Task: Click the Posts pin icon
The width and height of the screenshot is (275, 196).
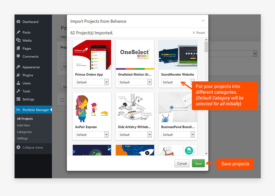Action: pos(18,33)
